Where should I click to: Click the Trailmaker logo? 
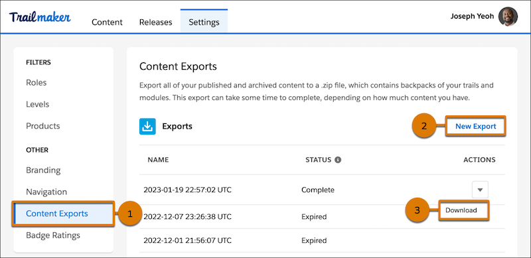40,18
